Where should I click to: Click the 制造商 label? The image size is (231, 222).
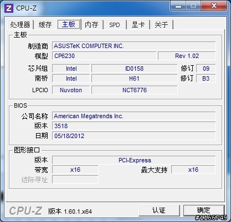point(38,46)
